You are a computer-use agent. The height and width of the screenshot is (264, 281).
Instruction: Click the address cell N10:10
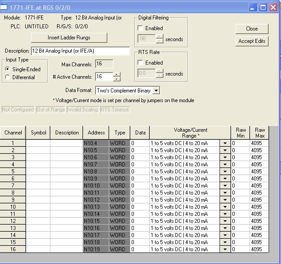tap(96, 186)
